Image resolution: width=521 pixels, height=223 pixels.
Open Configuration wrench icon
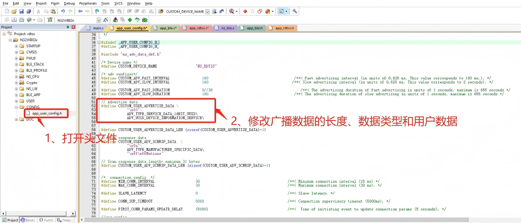295,11
